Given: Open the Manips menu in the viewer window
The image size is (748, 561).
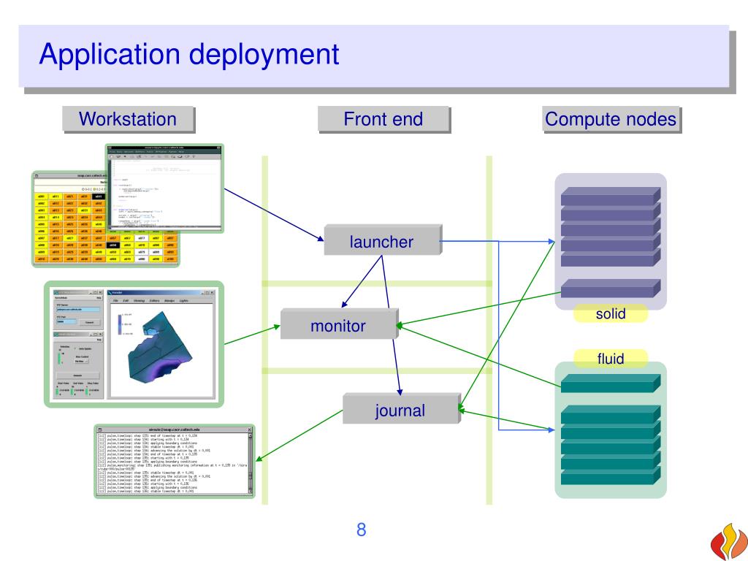Looking at the screenshot, I should [x=169, y=300].
